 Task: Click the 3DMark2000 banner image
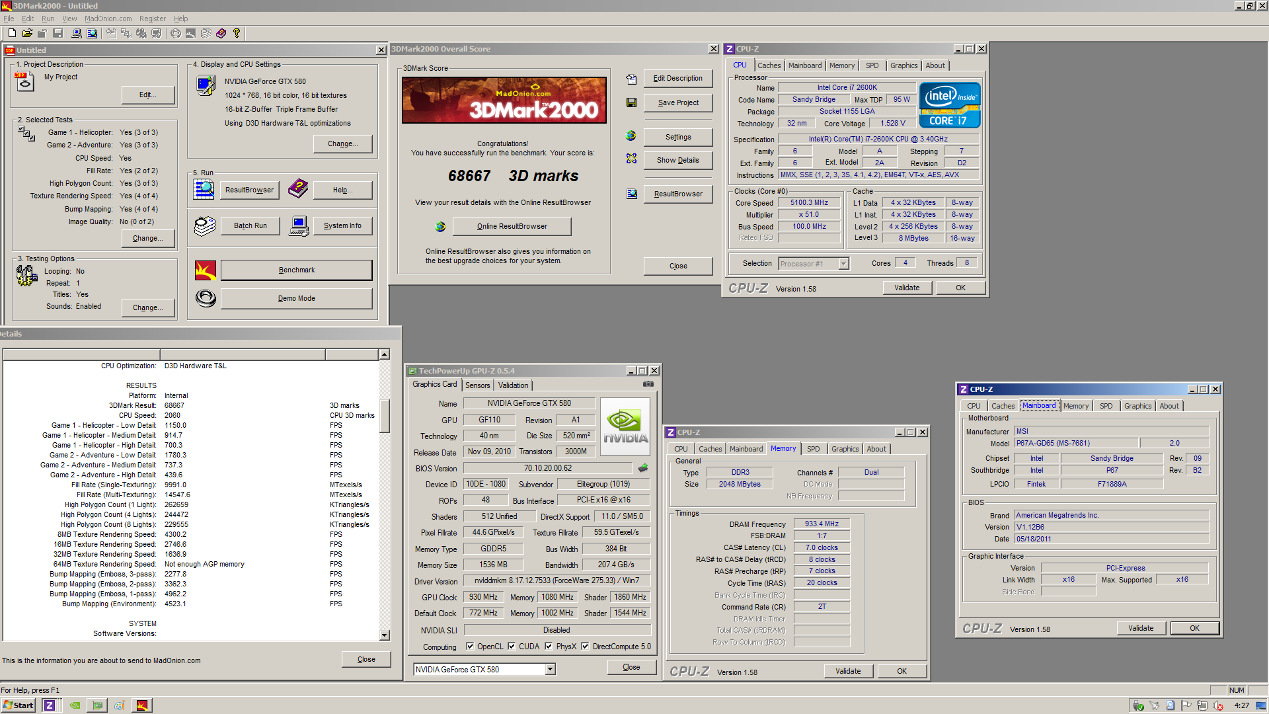coord(504,100)
